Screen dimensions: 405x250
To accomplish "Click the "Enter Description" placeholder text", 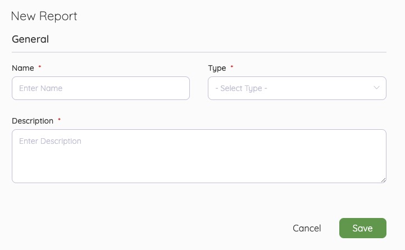I will pos(50,141).
